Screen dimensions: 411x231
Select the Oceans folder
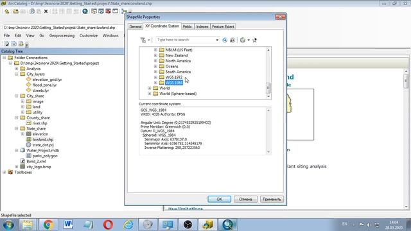point(171,66)
